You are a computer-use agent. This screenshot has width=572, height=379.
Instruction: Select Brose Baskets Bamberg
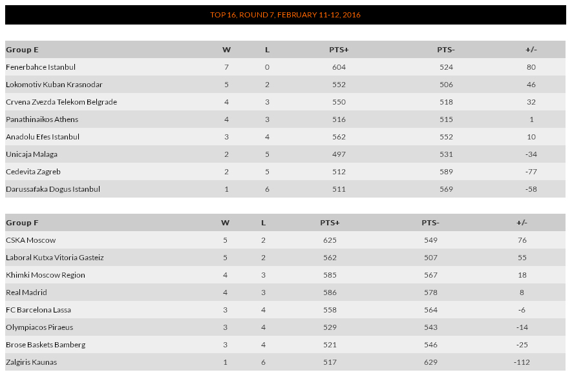(46, 345)
